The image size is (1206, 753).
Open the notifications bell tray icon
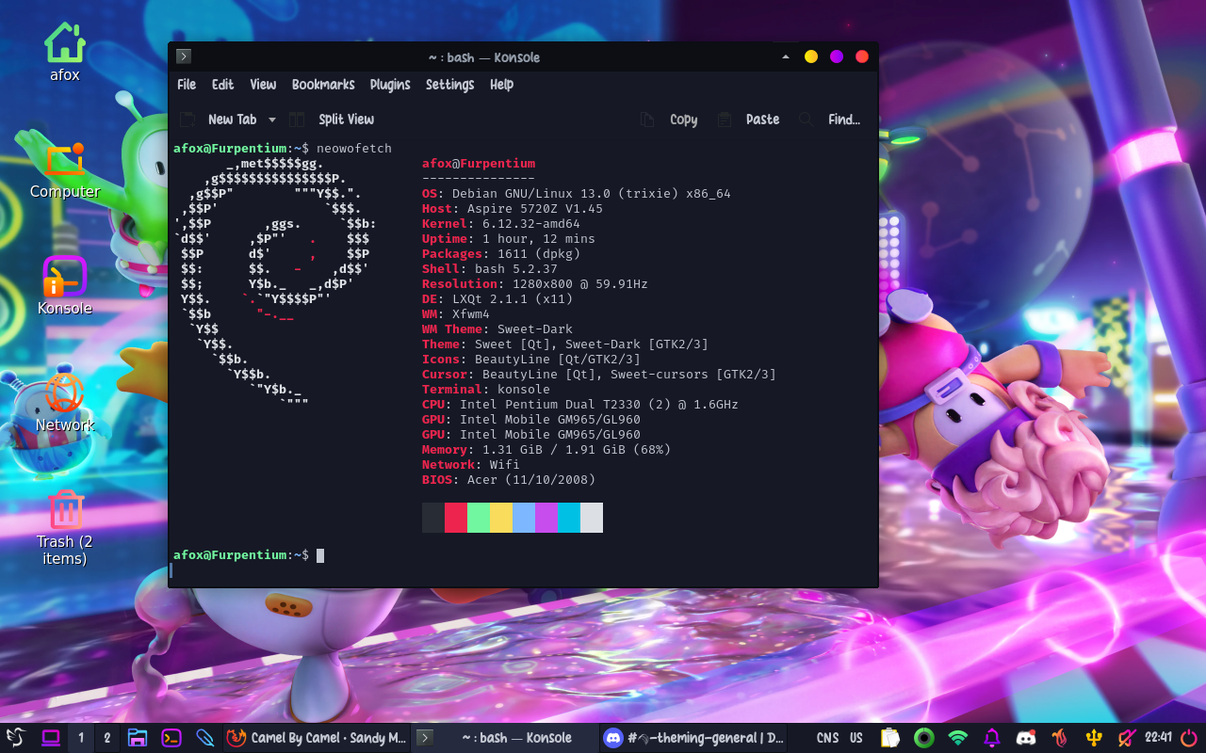pos(992,738)
